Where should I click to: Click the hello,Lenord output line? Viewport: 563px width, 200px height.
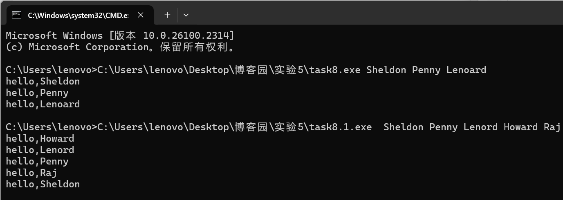(x=40, y=150)
